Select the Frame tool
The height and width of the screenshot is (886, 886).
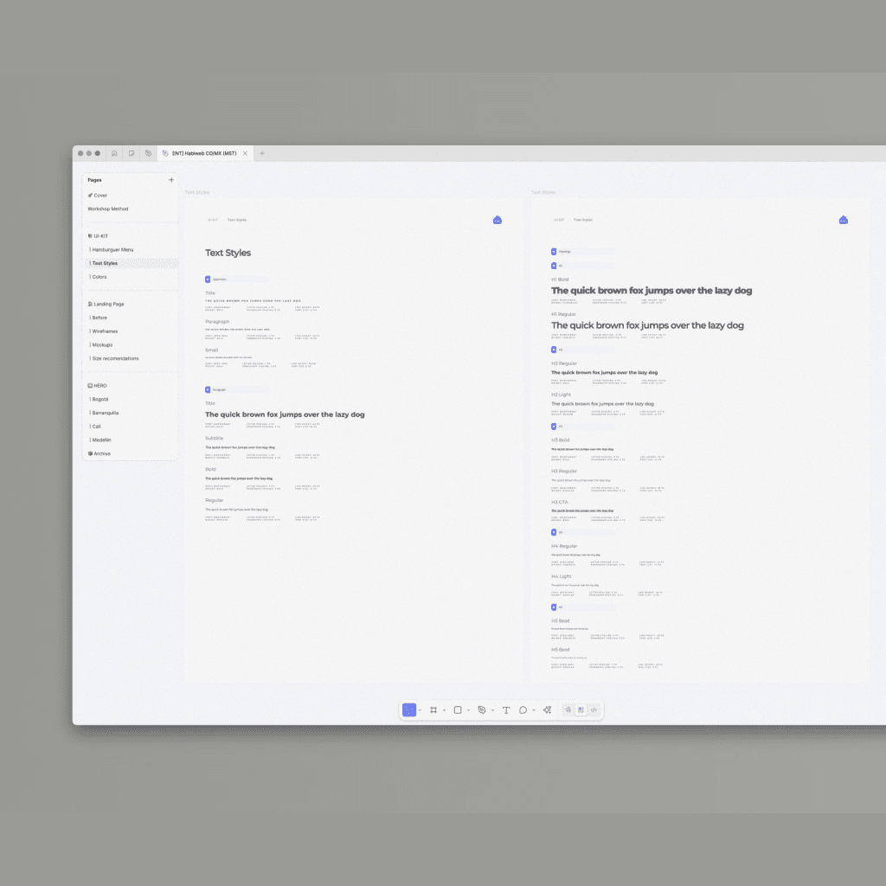click(433, 709)
